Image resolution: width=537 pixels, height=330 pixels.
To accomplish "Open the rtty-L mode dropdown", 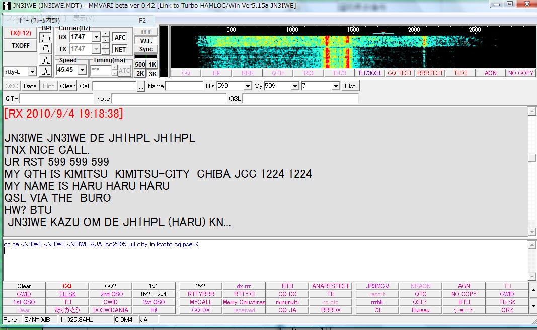I will 32,72.
